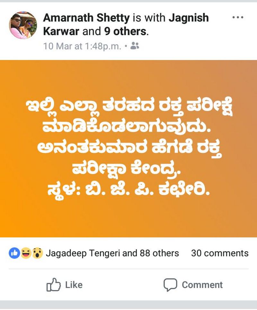Tap the Amarnath Shetty profile picture

23,25
